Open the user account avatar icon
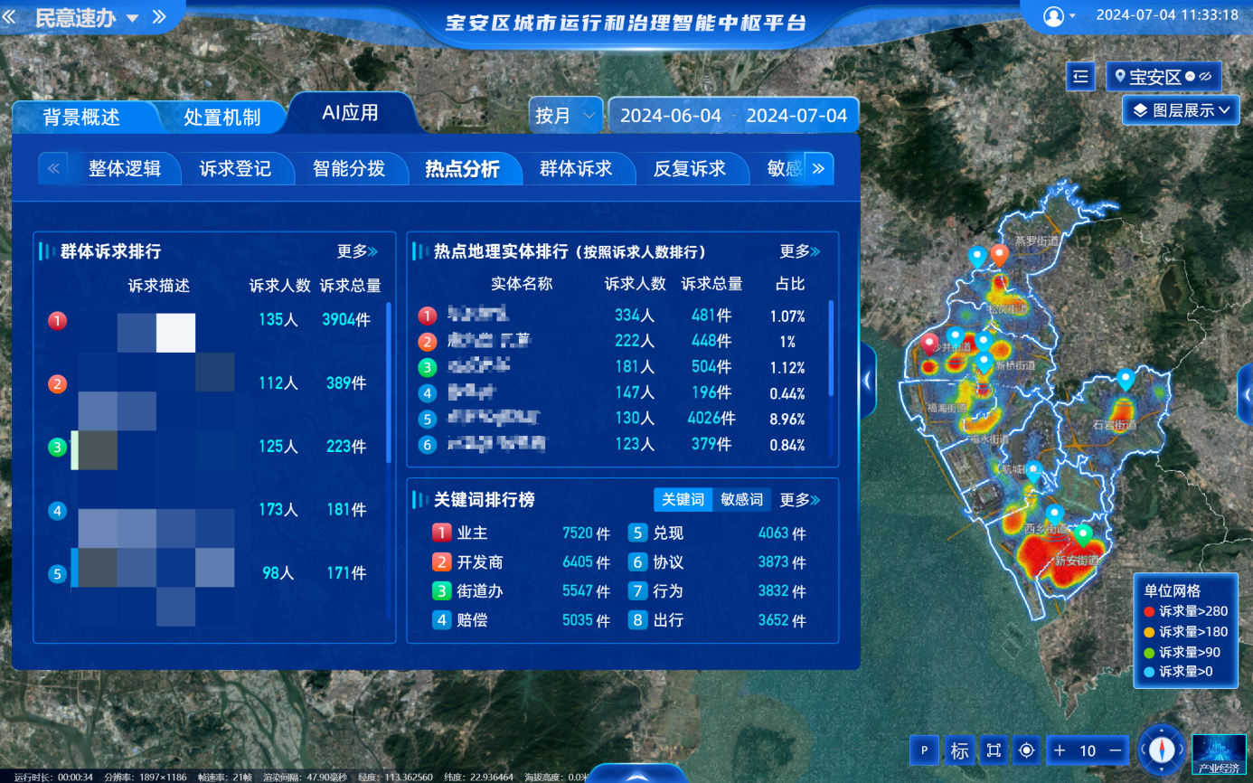The height and width of the screenshot is (783, 1253). [x=1053, y=15]
